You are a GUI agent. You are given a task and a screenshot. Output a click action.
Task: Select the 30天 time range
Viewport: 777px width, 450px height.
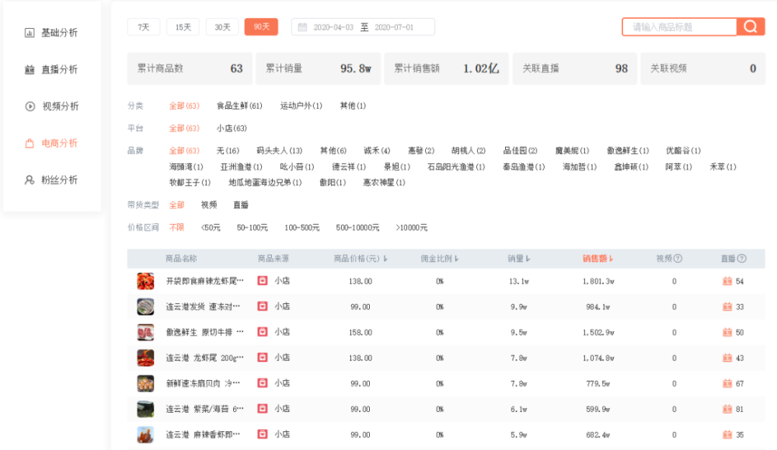[x=222, y=26]
